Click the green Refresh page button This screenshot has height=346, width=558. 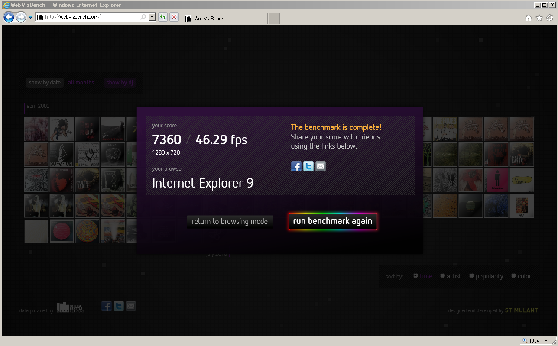point(163,17)
